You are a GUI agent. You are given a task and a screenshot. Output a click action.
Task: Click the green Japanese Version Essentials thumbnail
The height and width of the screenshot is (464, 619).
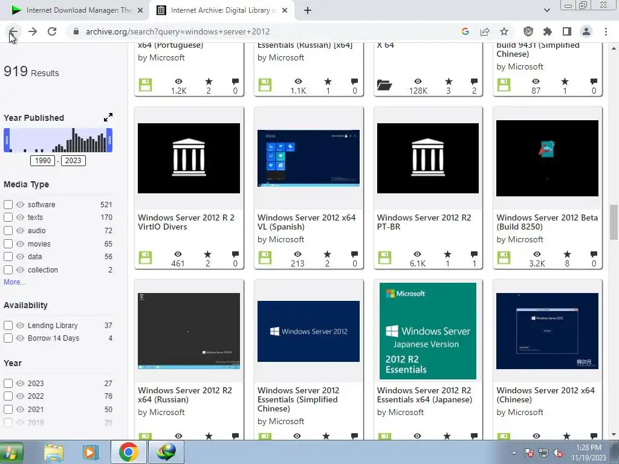[x=428, y=331]
